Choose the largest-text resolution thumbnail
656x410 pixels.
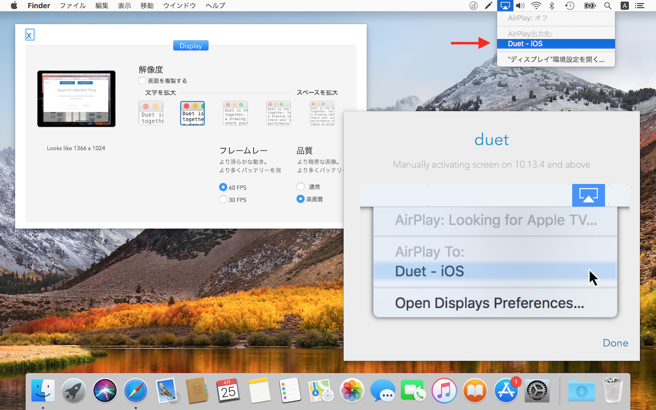click(151, 113)
